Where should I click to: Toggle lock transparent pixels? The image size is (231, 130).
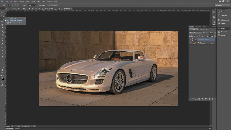tap(194, 36)
